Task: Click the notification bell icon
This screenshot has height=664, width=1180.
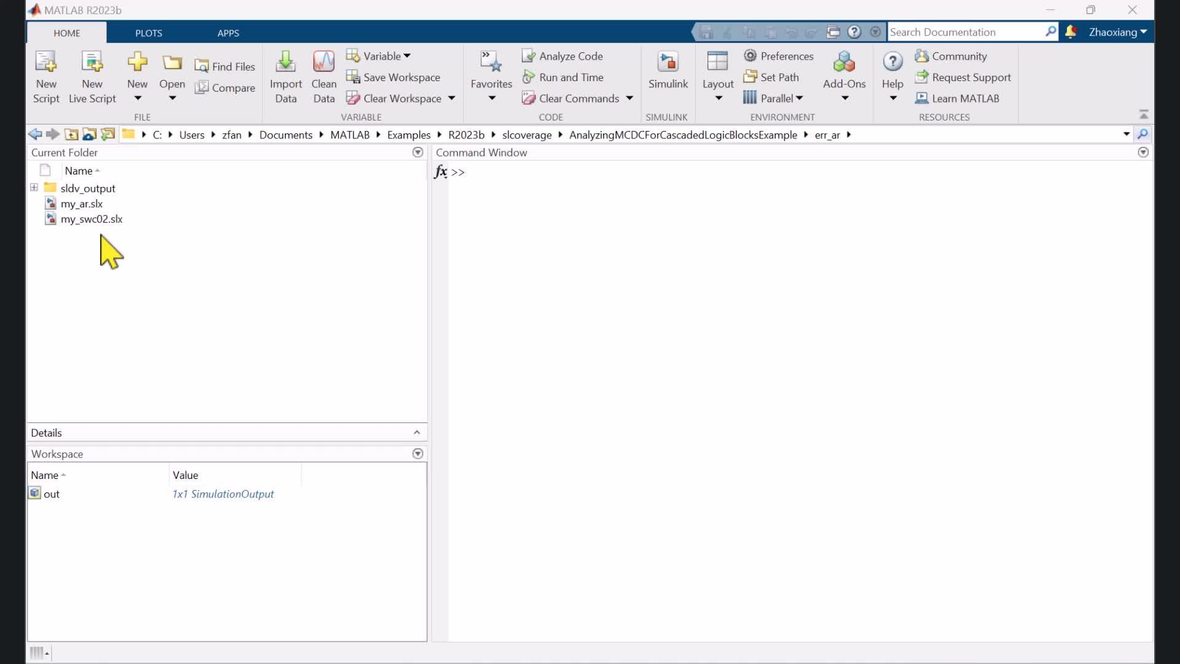Action: tap(1071, 32)
